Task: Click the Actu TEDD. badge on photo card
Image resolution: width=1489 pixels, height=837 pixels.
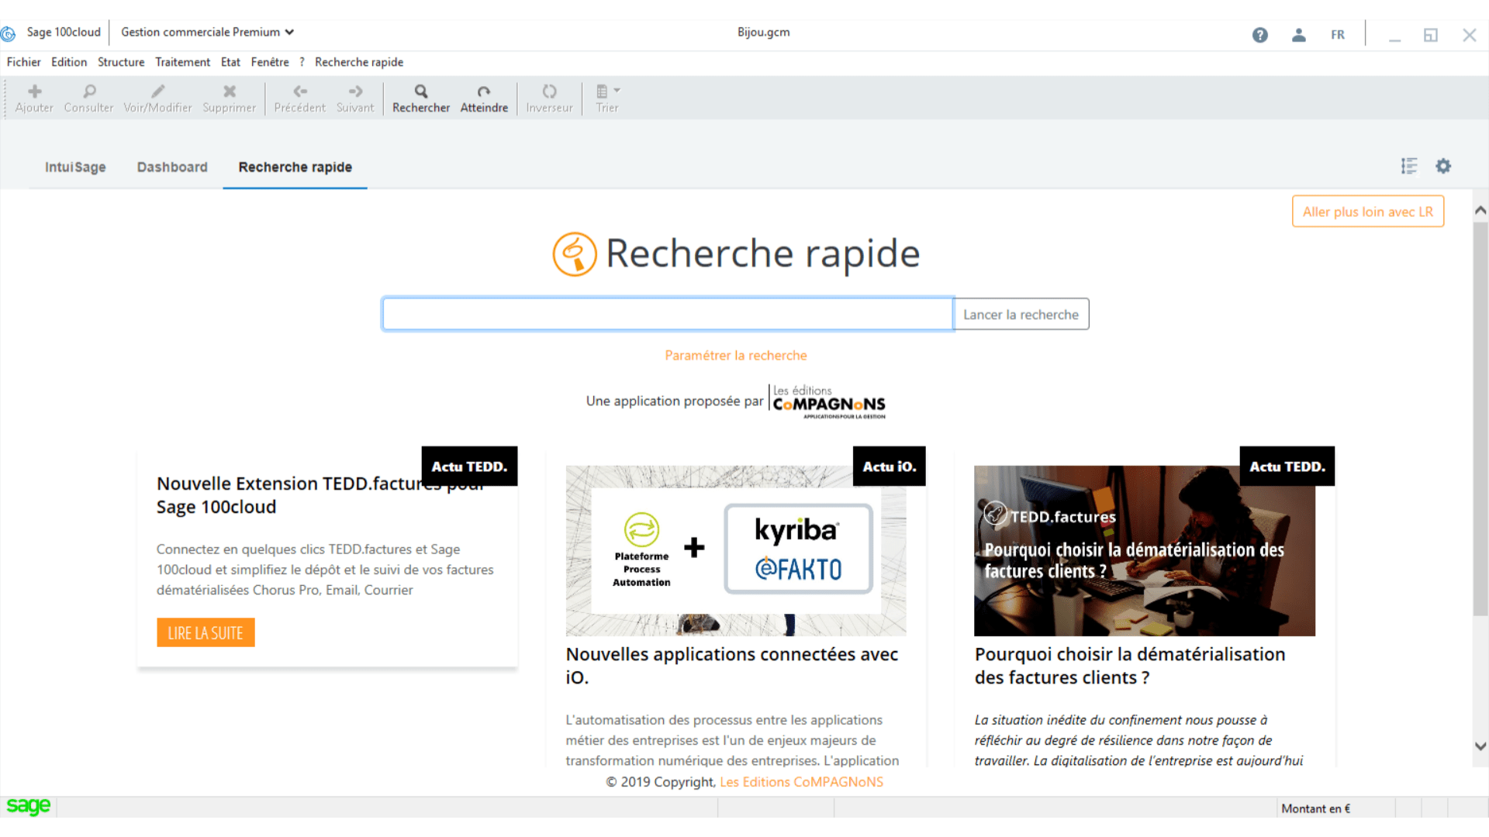Action: 1287,467
